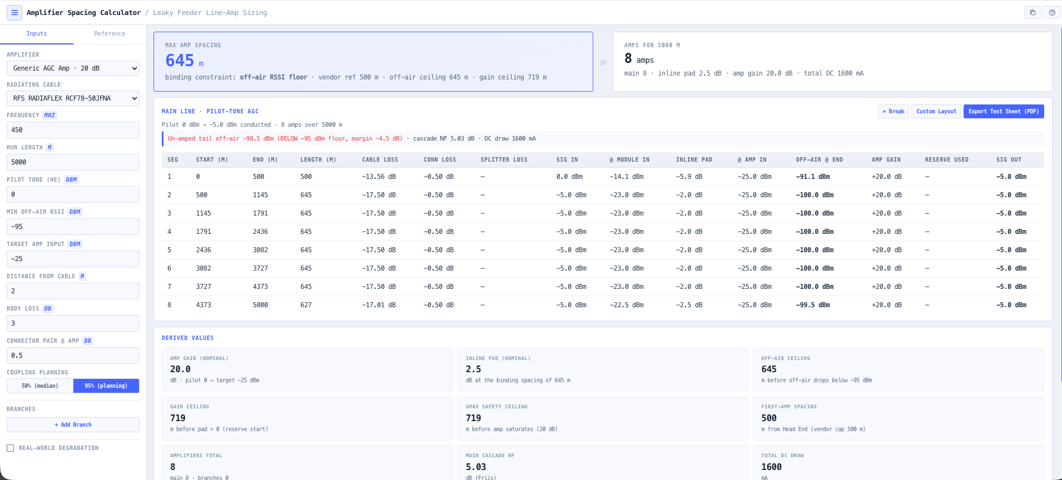Switch to the Reference tab
The width and height of the screenshot is (1062, 480).
(x=110, y=34)
